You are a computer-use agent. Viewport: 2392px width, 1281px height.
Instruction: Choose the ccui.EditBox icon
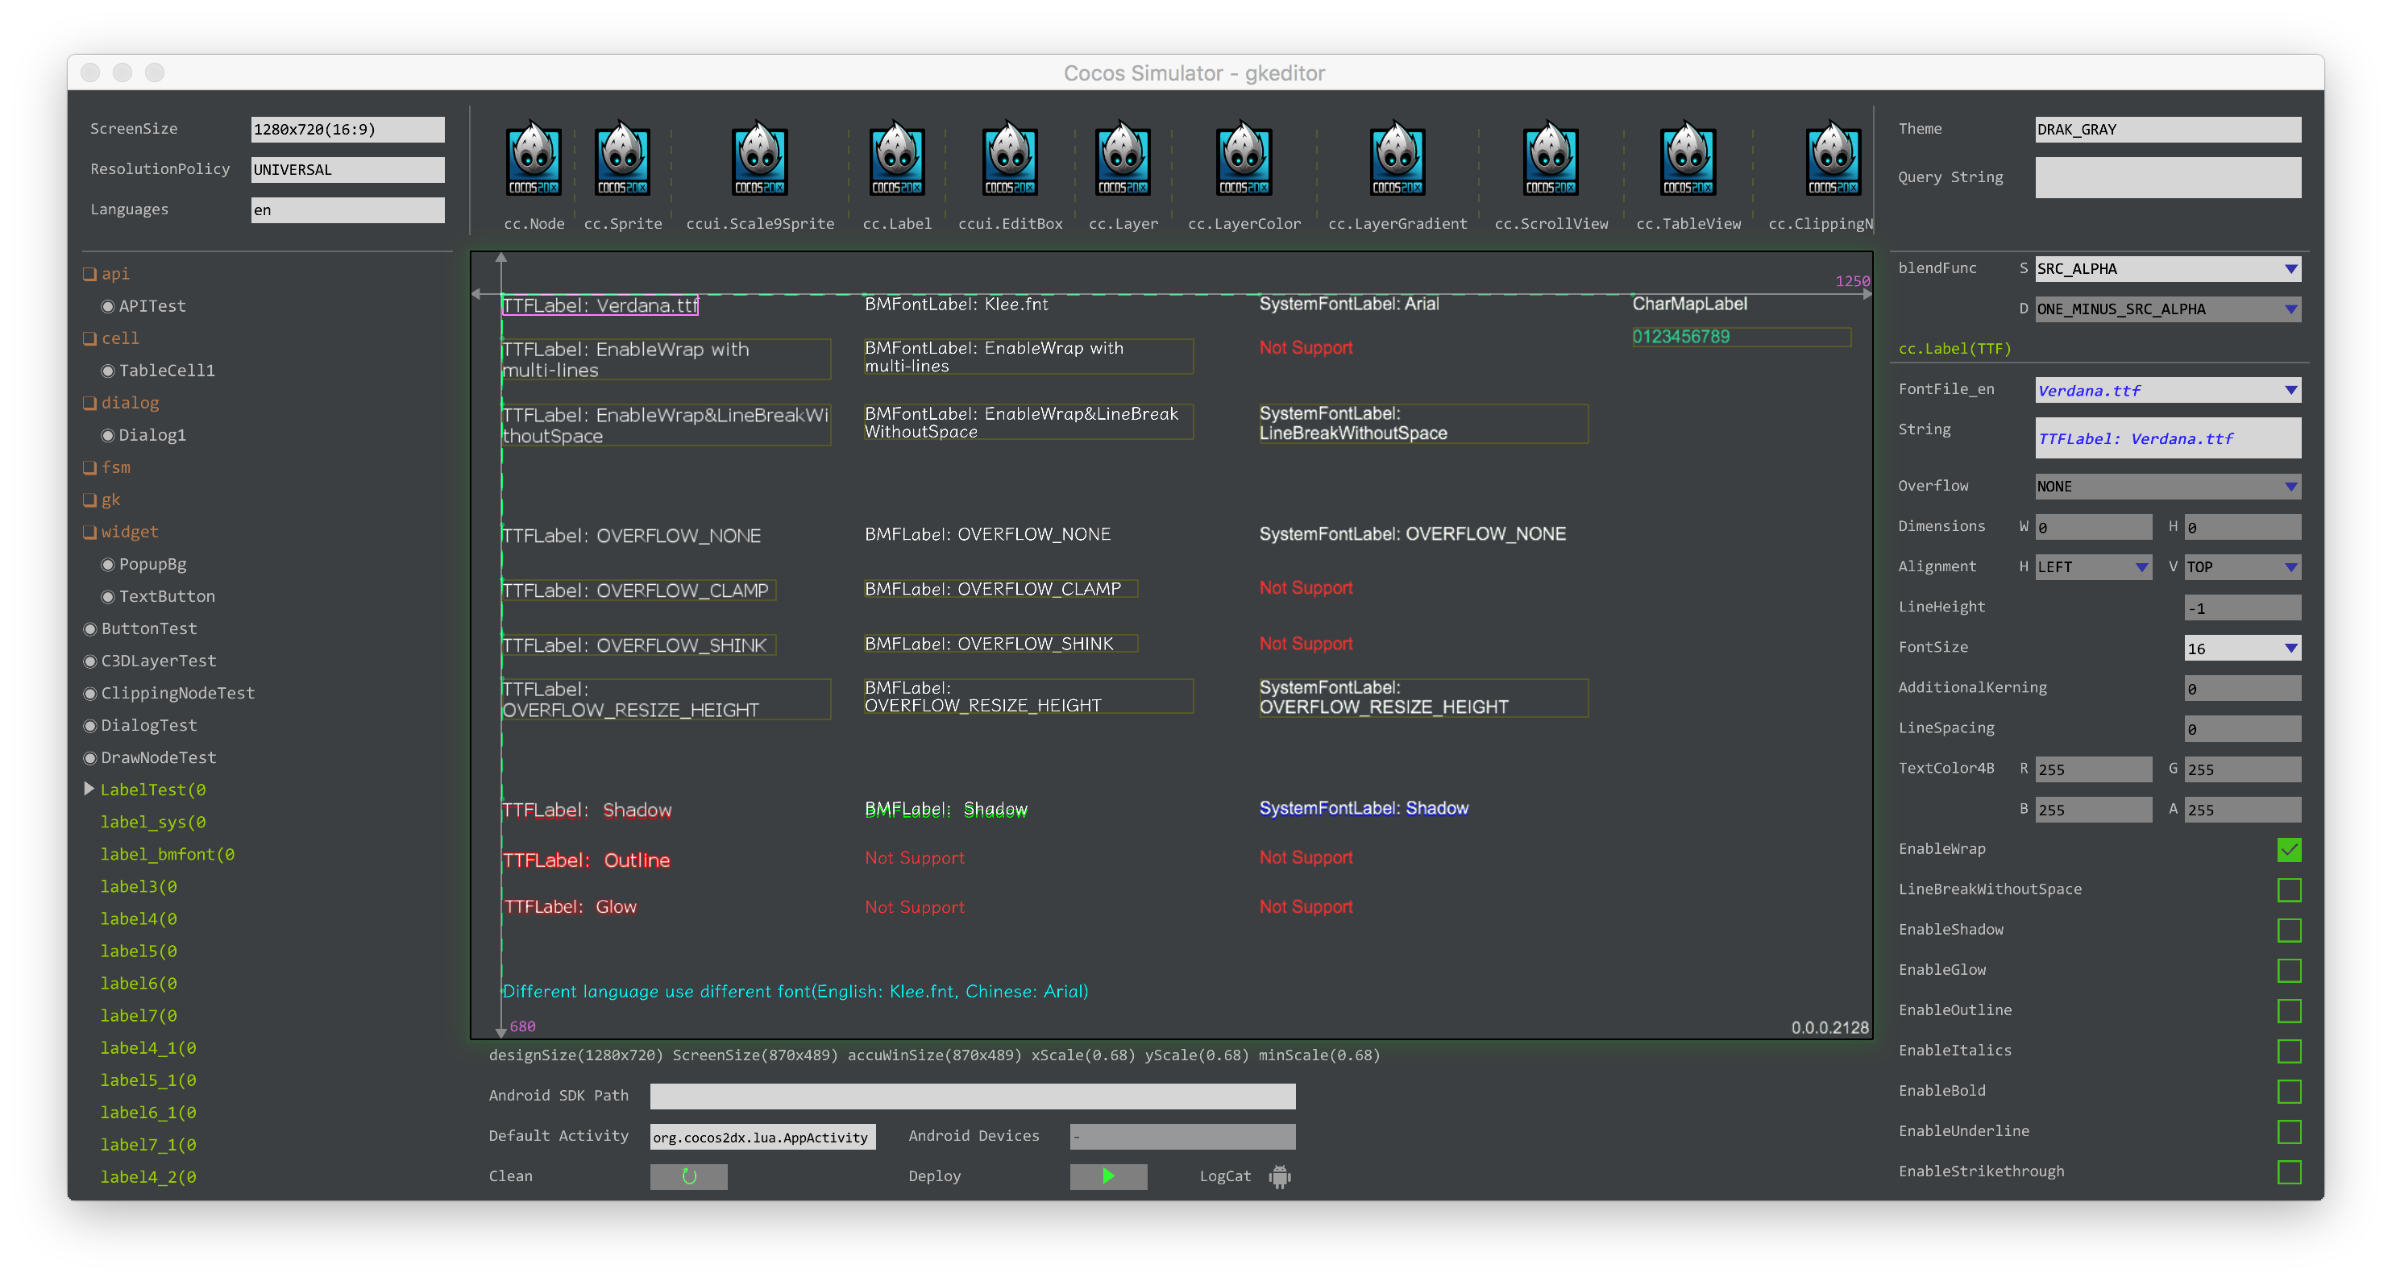(1009, 160)
